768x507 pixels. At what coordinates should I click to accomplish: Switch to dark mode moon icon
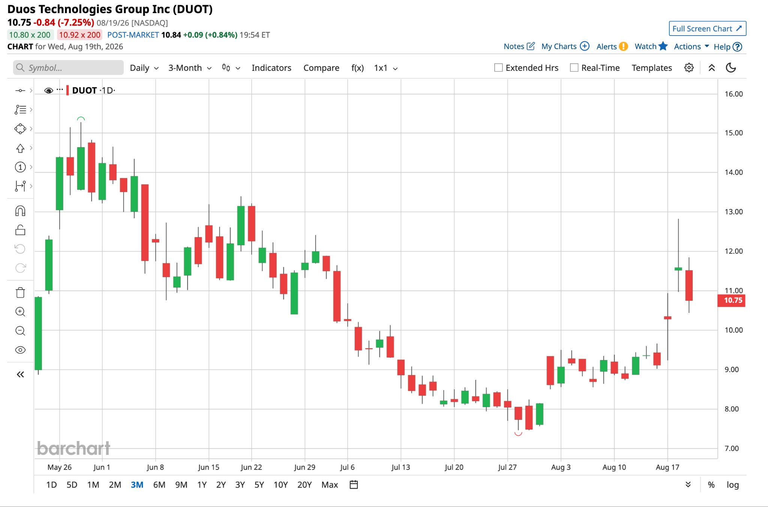731,68
